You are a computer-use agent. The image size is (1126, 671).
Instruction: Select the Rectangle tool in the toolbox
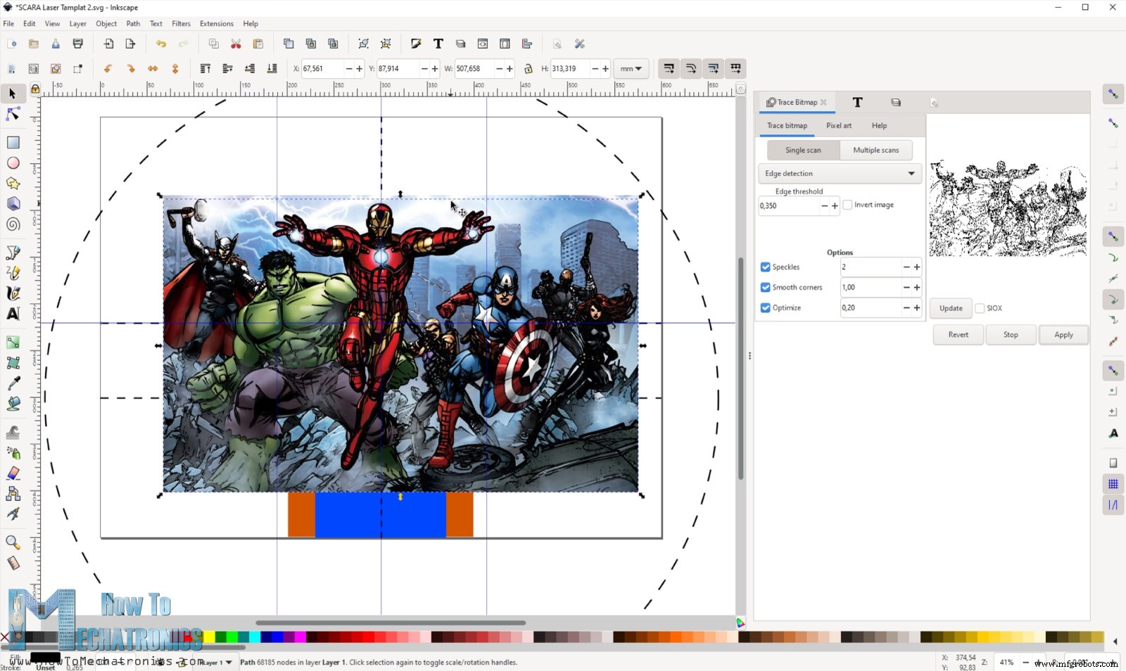pos(13,143)
